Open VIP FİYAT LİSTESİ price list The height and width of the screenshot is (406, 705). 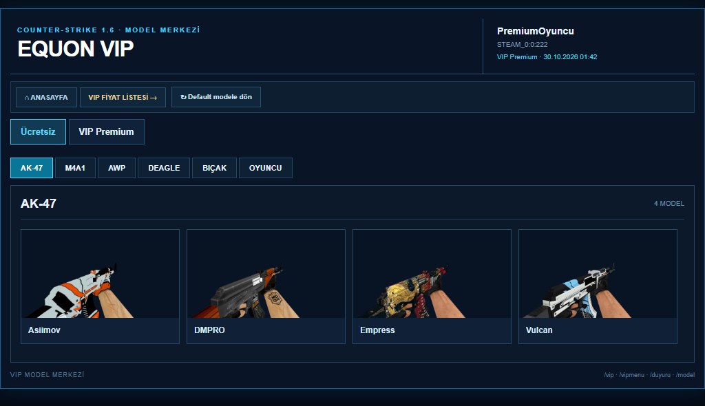point(123,97)
